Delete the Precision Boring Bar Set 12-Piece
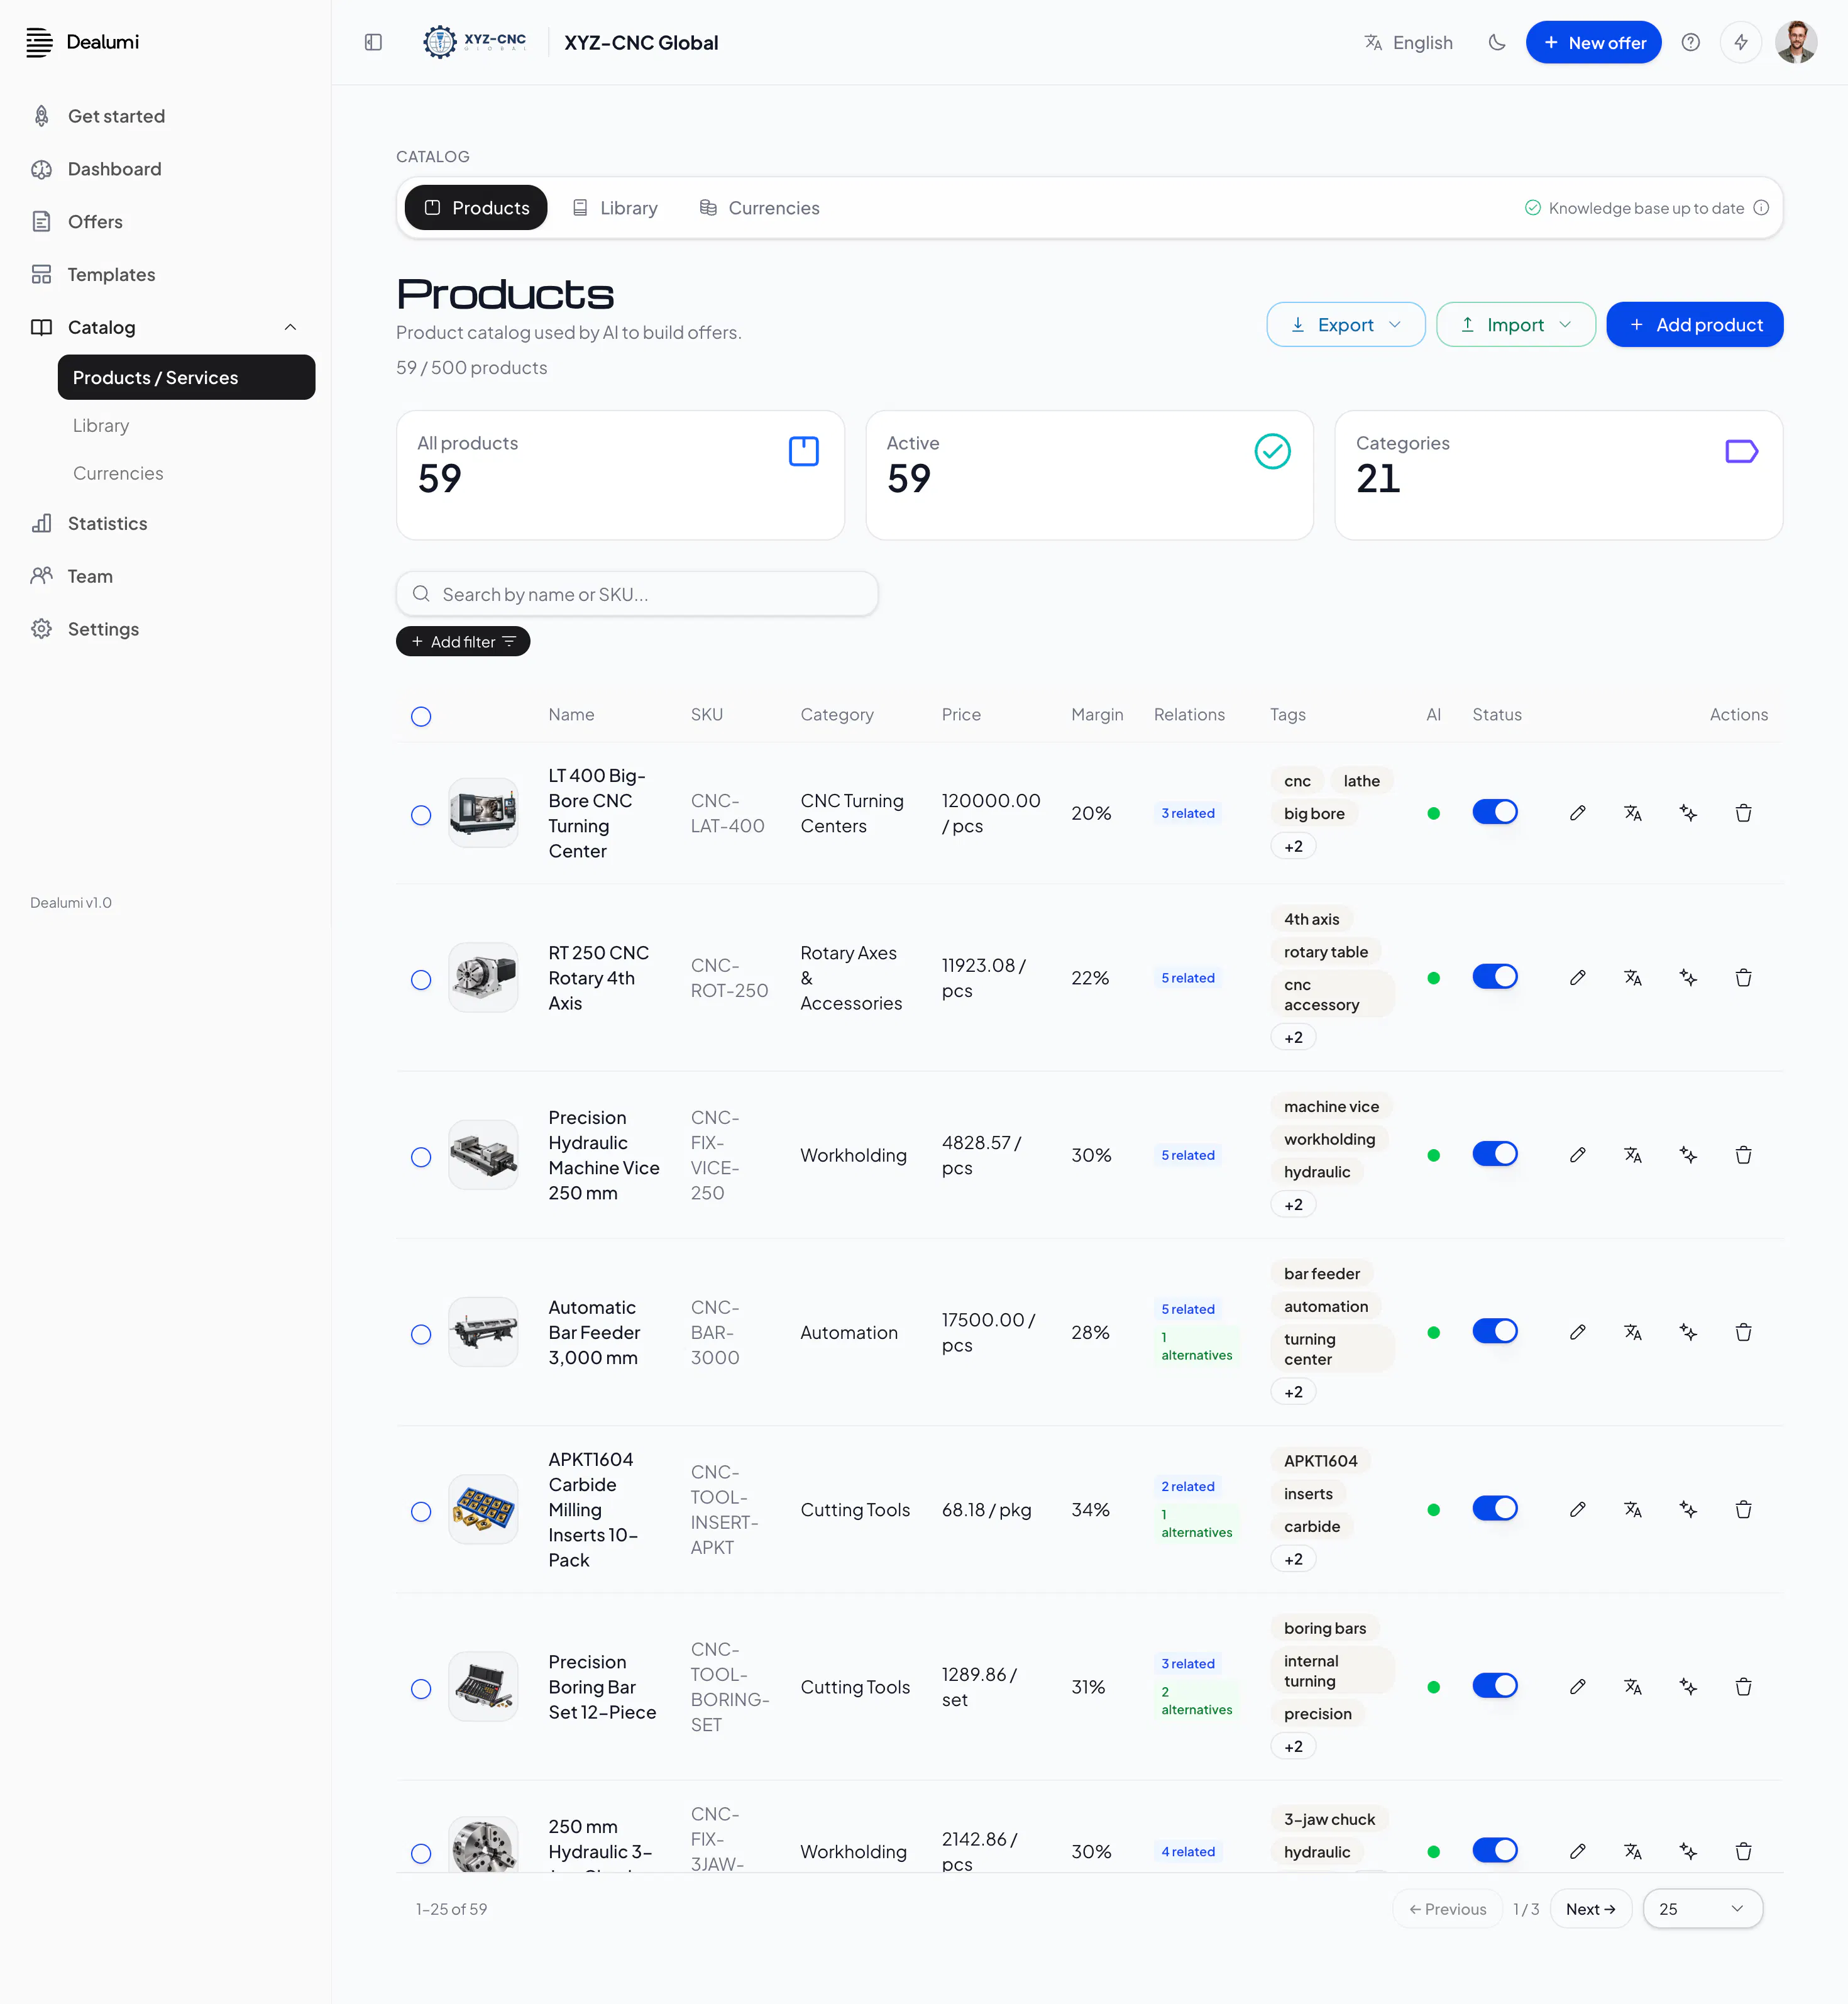 click(1743, 1687)
